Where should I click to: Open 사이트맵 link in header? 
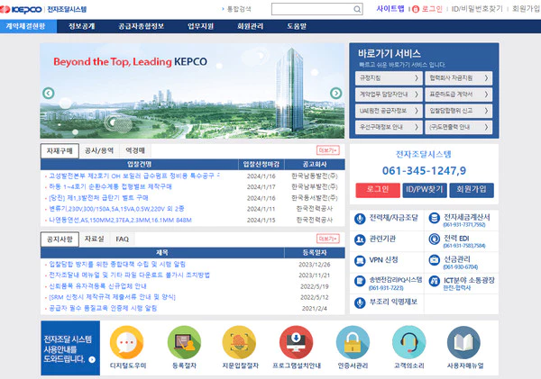pyautogui.click(x=390, y=9)
